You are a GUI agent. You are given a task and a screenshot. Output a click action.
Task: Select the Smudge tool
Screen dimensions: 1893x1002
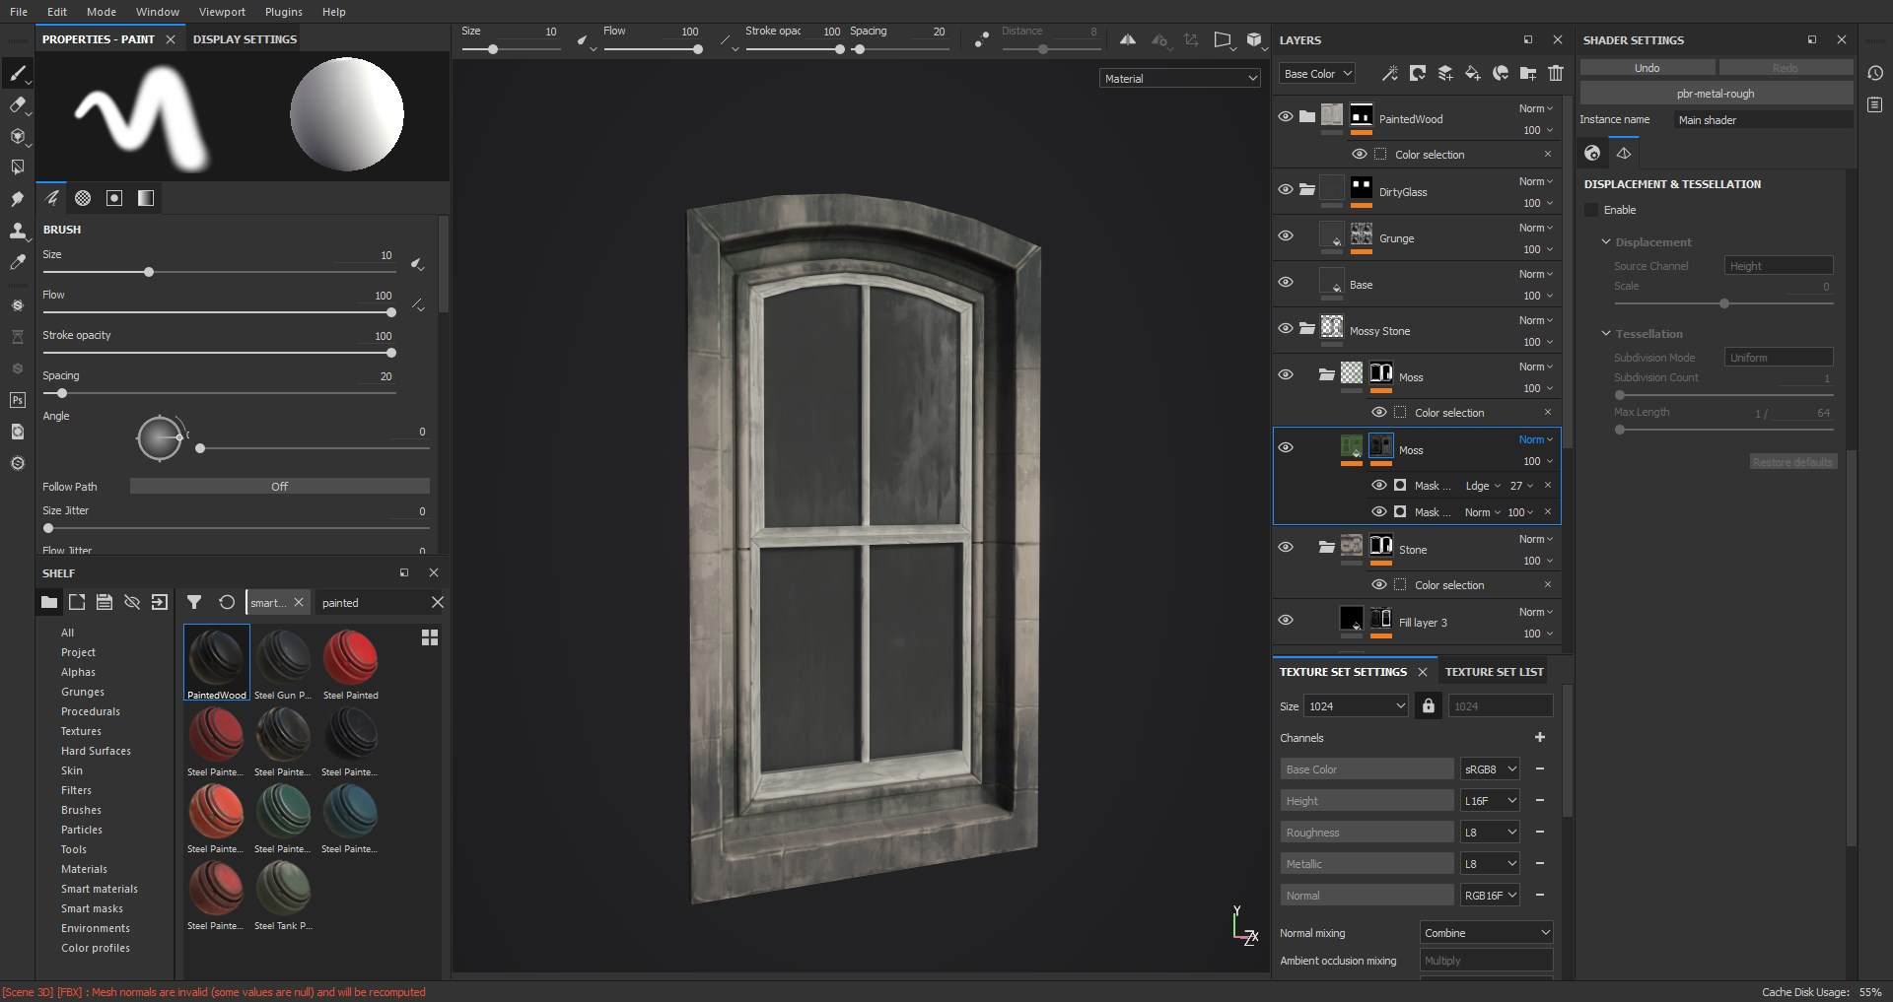point(17,199)
